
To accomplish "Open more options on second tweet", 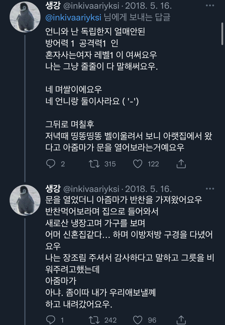I will 210,189.
